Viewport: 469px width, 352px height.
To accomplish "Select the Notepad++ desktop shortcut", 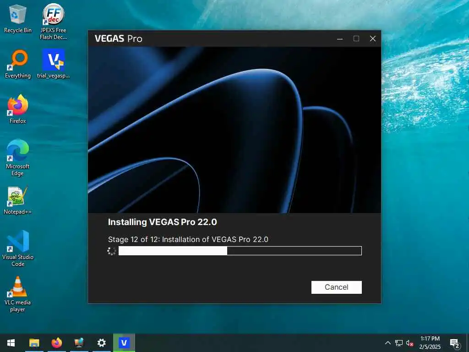I will click(18, 201).
